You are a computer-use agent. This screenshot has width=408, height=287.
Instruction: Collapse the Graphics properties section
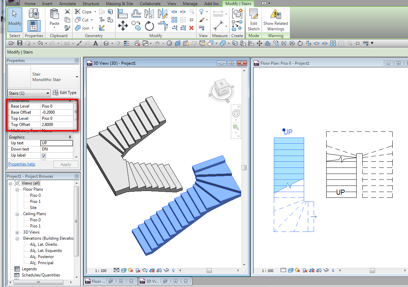[70, 137]
